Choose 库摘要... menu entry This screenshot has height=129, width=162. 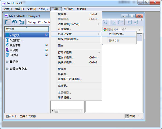point(76,86)
